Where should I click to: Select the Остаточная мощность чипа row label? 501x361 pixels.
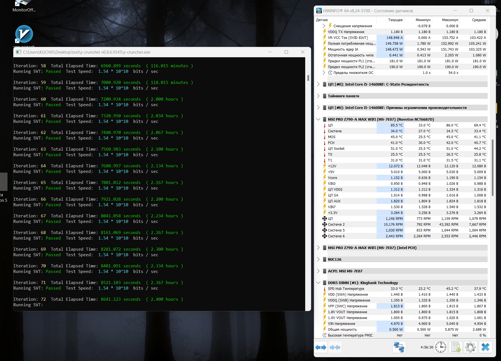point(350,55)
